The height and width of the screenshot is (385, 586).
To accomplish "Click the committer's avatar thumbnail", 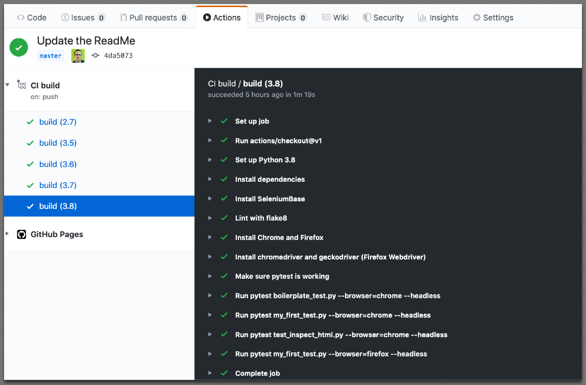I will [x=78, y=56].
